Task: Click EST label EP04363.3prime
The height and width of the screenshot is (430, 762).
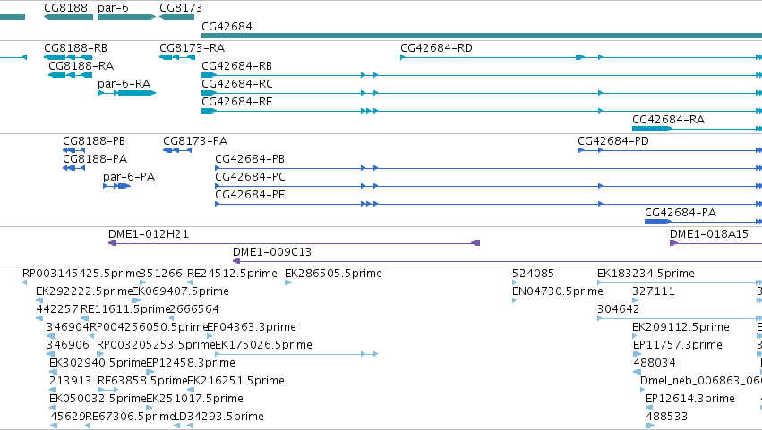Action: pyautogui.click(x=252, y=327)
